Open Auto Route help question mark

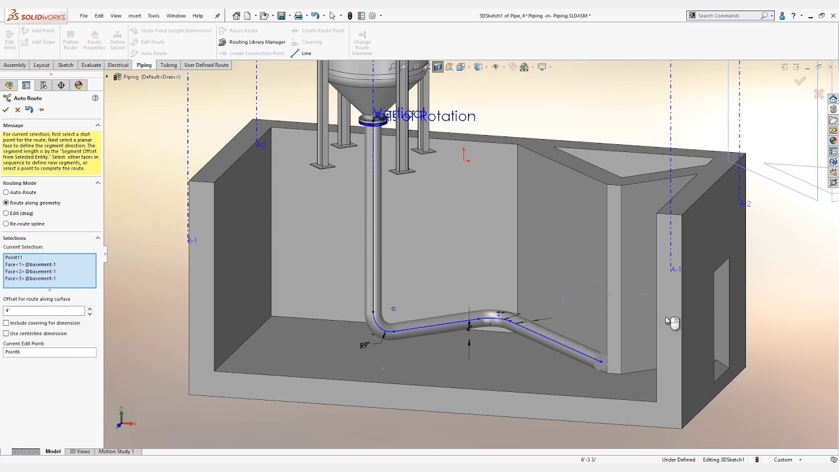(95, 98)
